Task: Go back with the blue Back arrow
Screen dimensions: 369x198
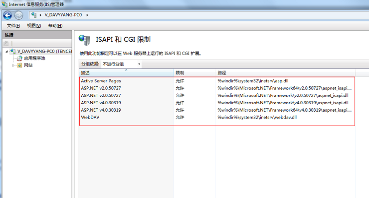Action: coord(7,15)
